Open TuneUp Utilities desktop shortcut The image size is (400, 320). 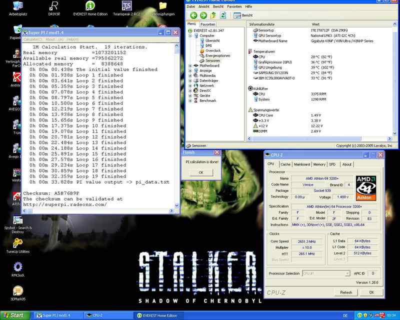pyautogui.click(x=18, y=246)
